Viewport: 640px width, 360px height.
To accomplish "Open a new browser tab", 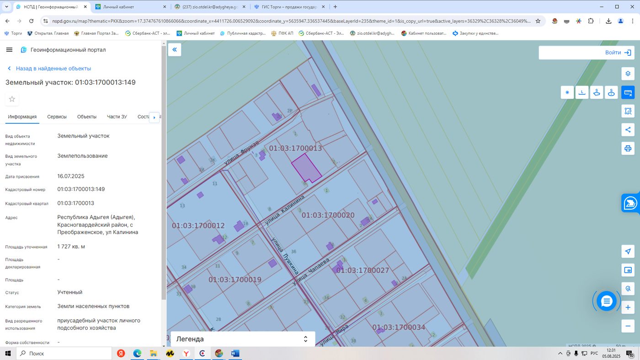I will coord(335,7).
